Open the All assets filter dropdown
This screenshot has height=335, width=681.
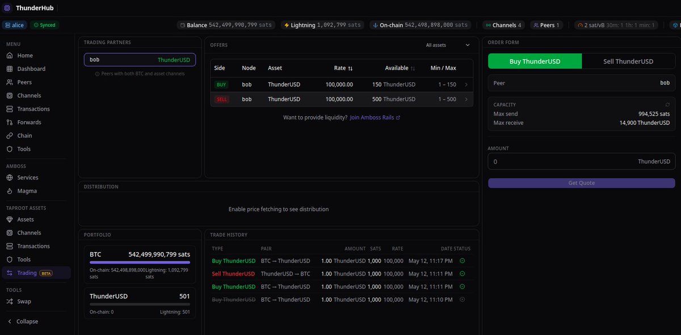tap(448, 45)
